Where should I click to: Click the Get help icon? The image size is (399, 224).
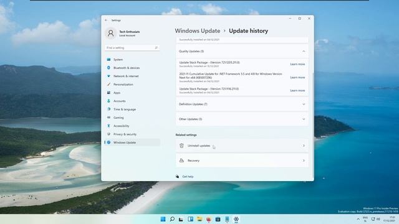(177, 177)
